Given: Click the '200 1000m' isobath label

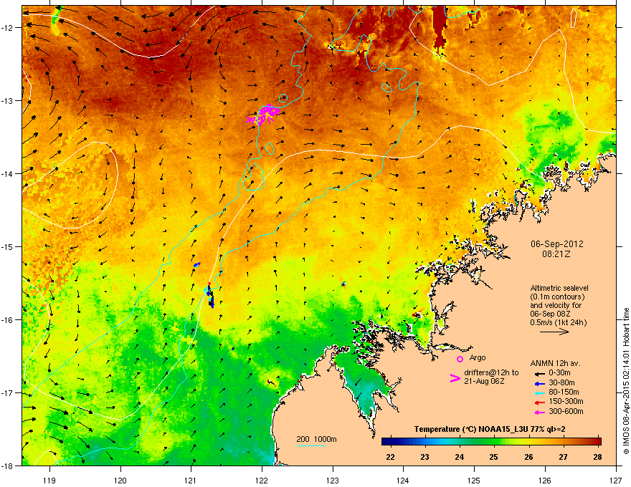Looking at the screenshot, I should click(316, 439).
